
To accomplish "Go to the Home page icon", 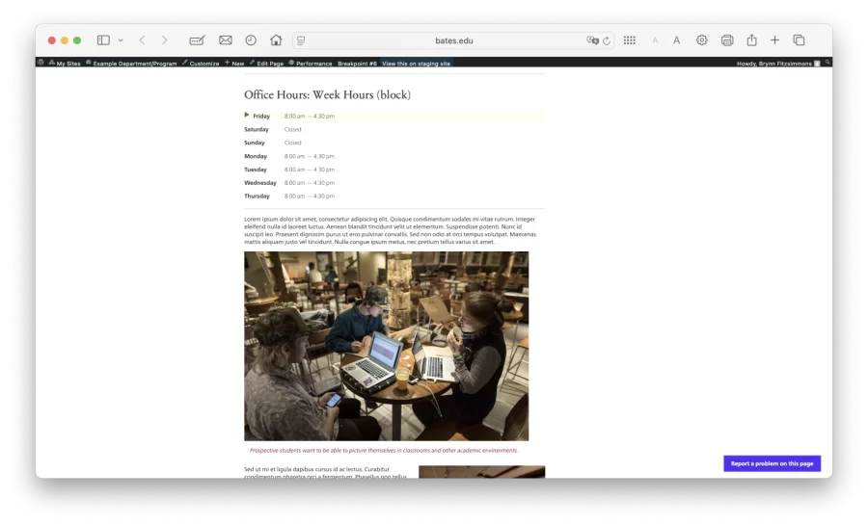I will click(276, 39).
